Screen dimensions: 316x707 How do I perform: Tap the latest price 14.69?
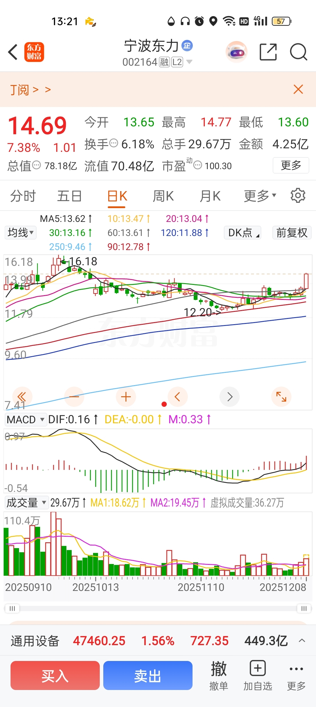[37, 125]
